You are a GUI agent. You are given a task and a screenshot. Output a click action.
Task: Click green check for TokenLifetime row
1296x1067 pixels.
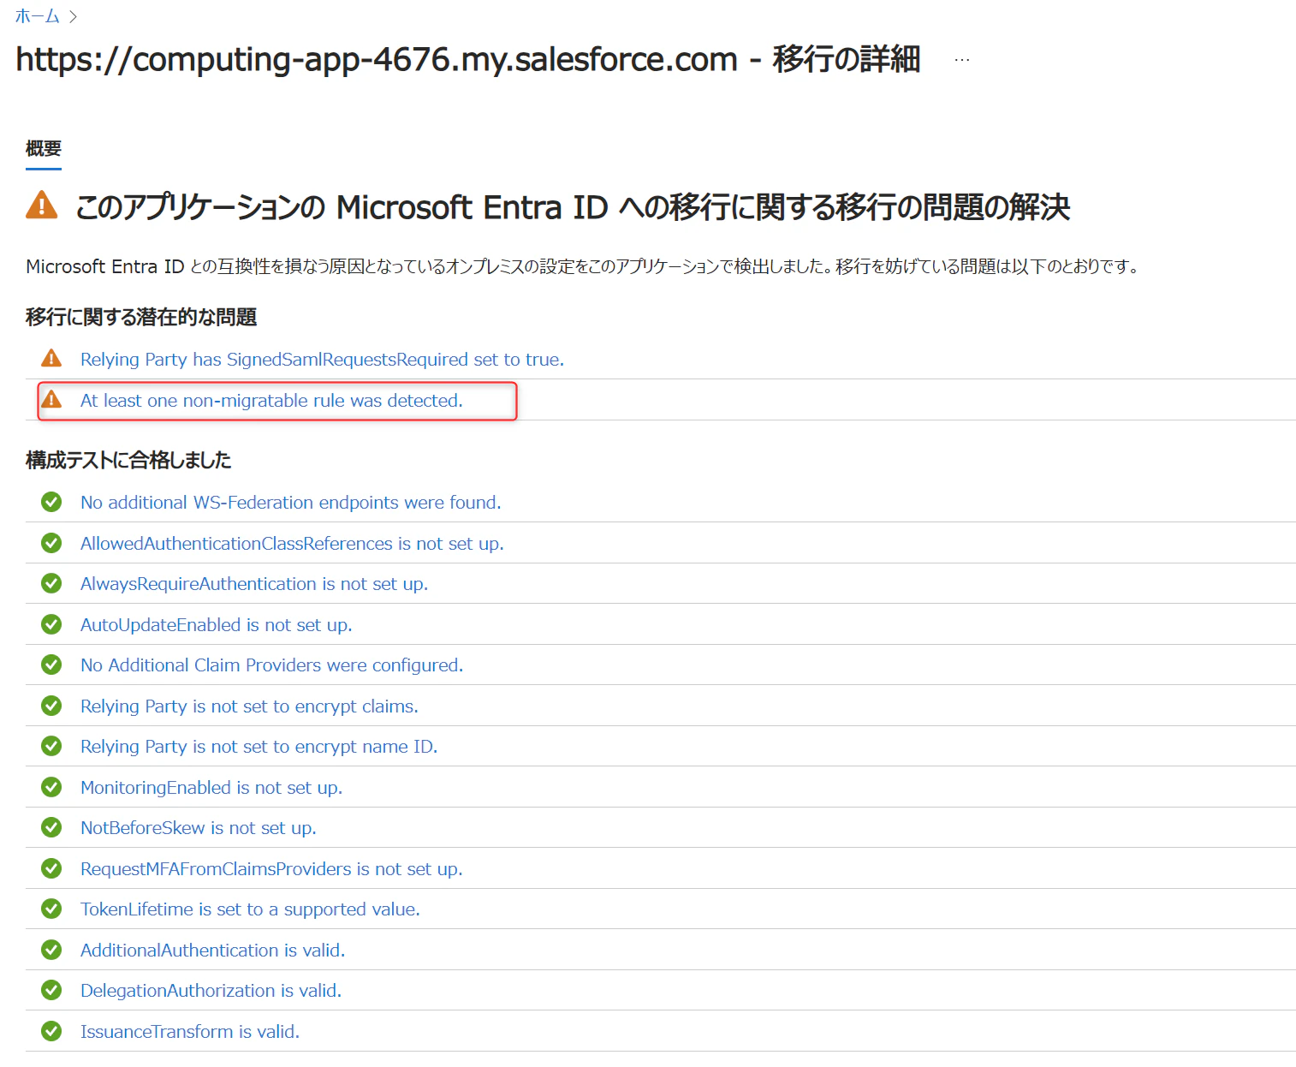click(x=51, y=909)
